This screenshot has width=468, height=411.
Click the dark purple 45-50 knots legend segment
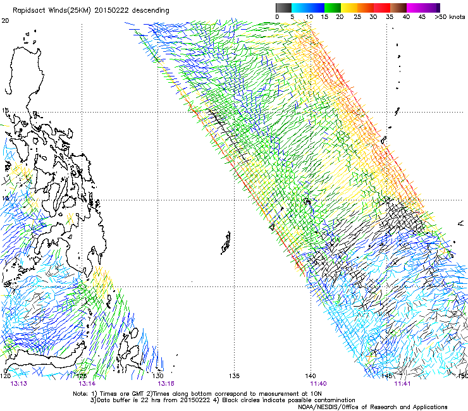[x=431, y=8]
